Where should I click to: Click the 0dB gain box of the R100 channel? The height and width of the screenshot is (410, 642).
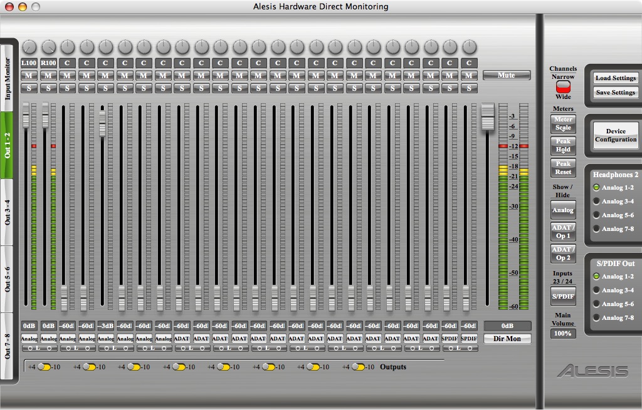pyautogui.click(x=48, y=325)
